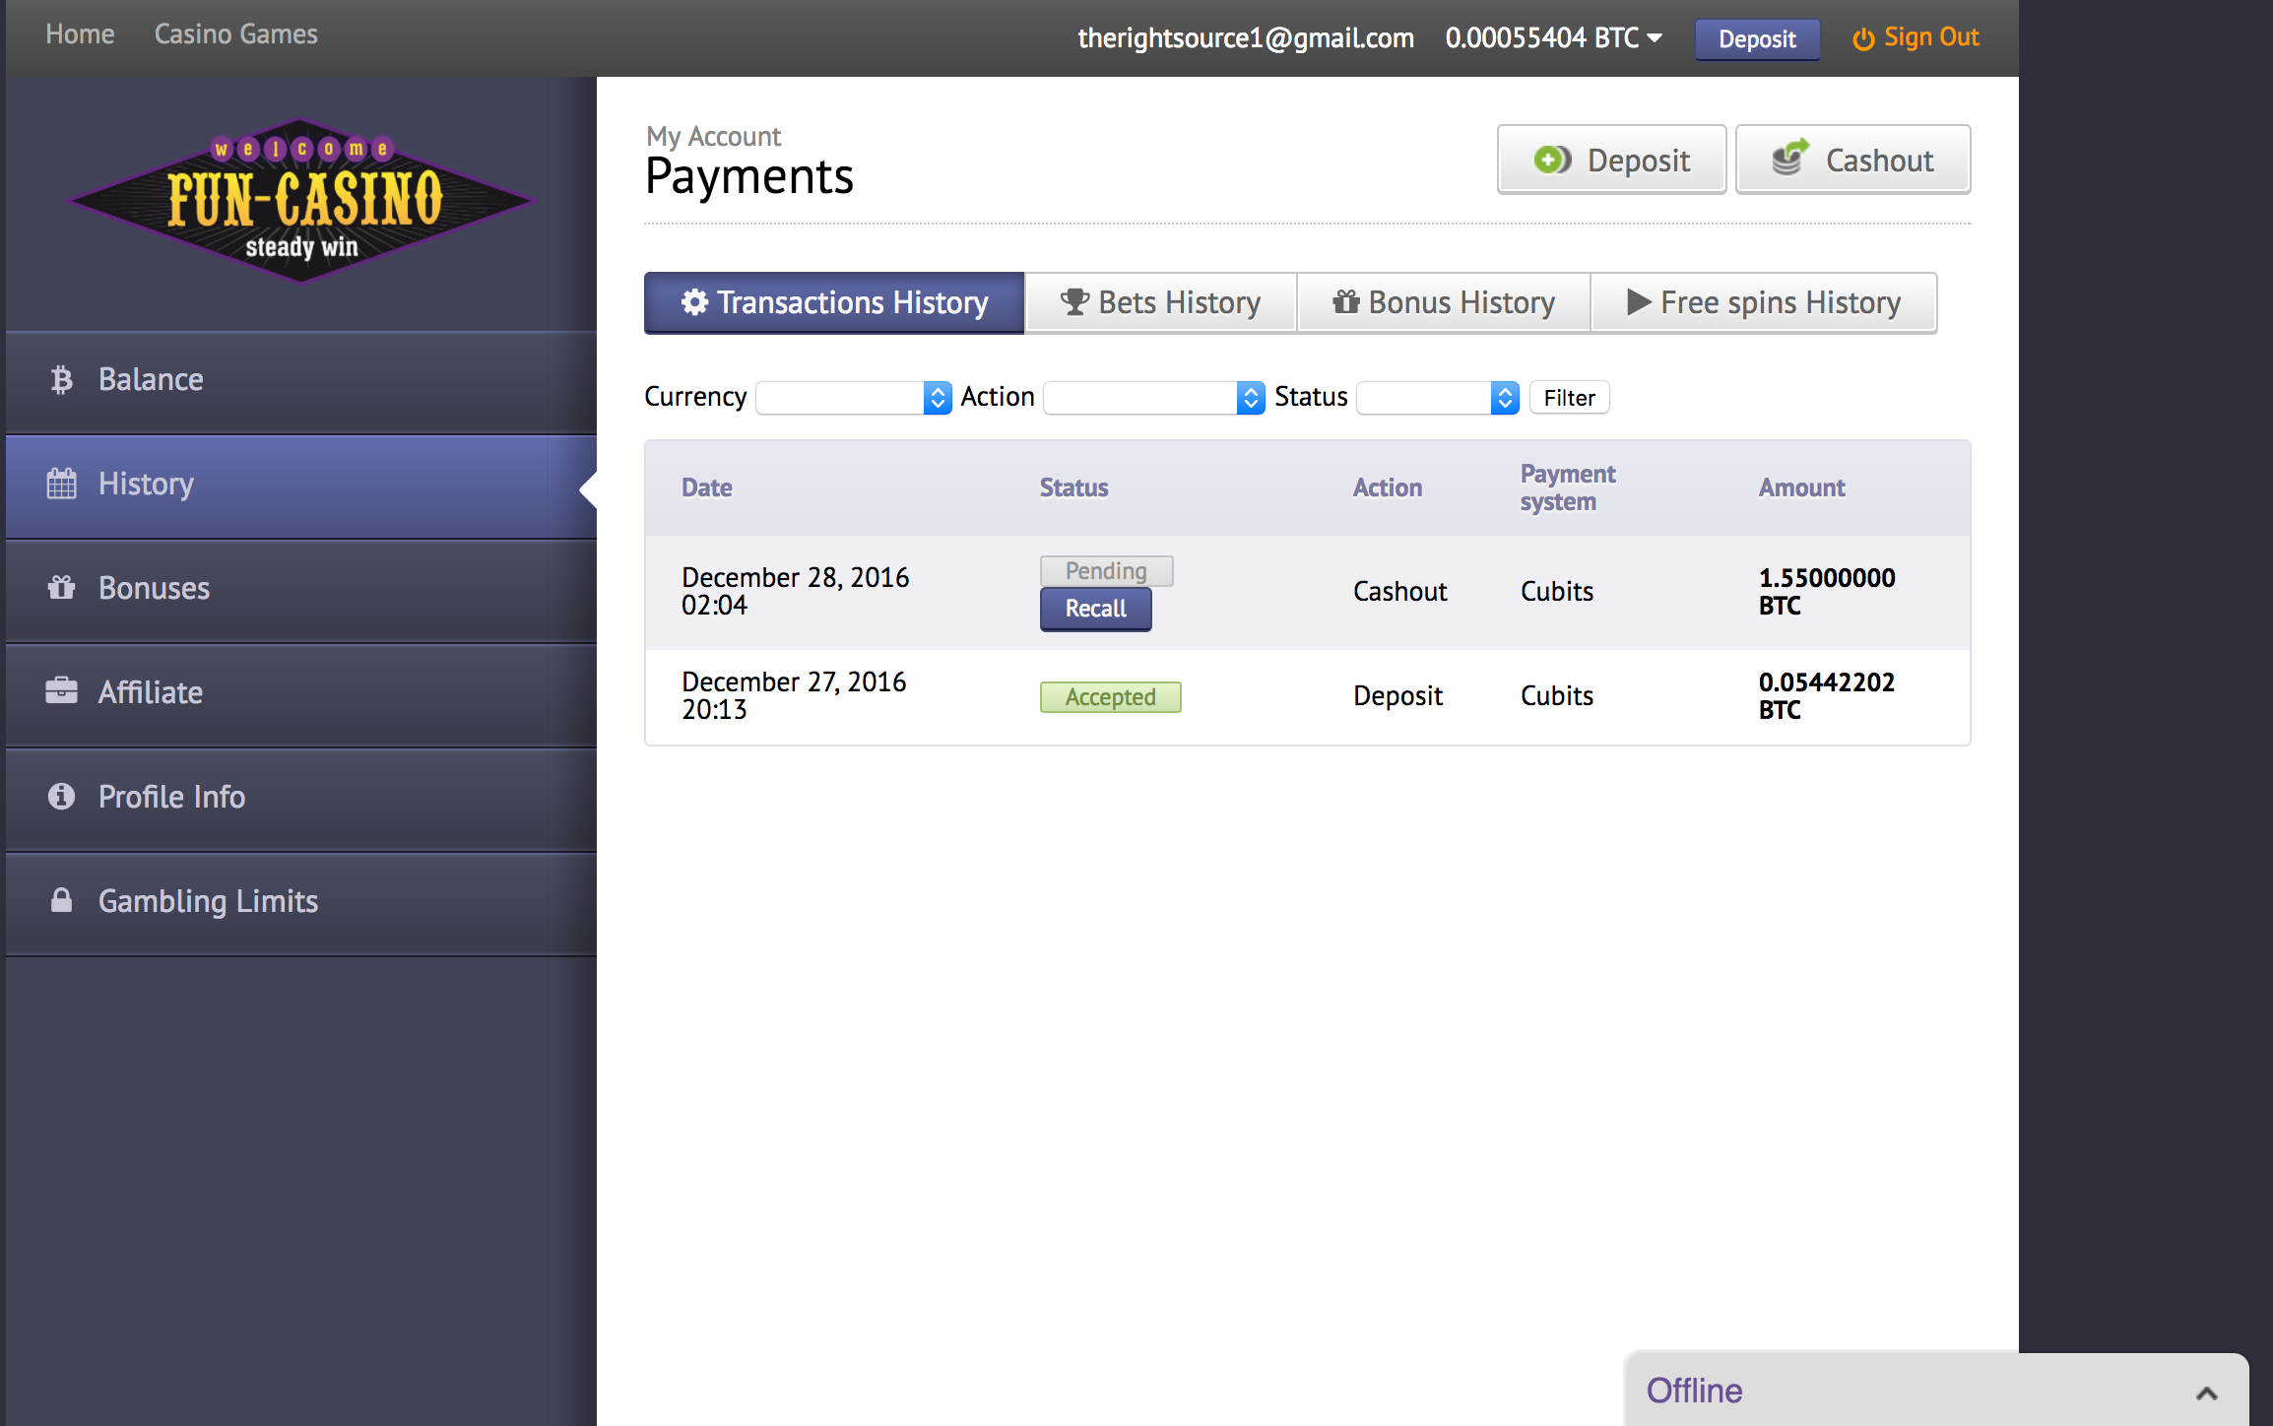2273x1426 pixels.
Task: Expand the BTC balance dropdown
Action: (x=1554, y=38)
